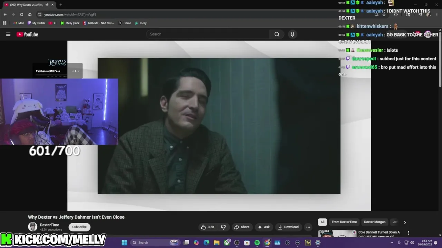Open the clock showing 9:52 AM
This screenshot has height=248, width=442.
[425, 242]
